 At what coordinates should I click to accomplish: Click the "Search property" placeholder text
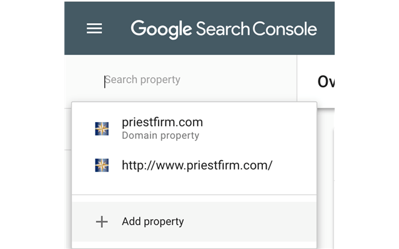coord(143,80)
